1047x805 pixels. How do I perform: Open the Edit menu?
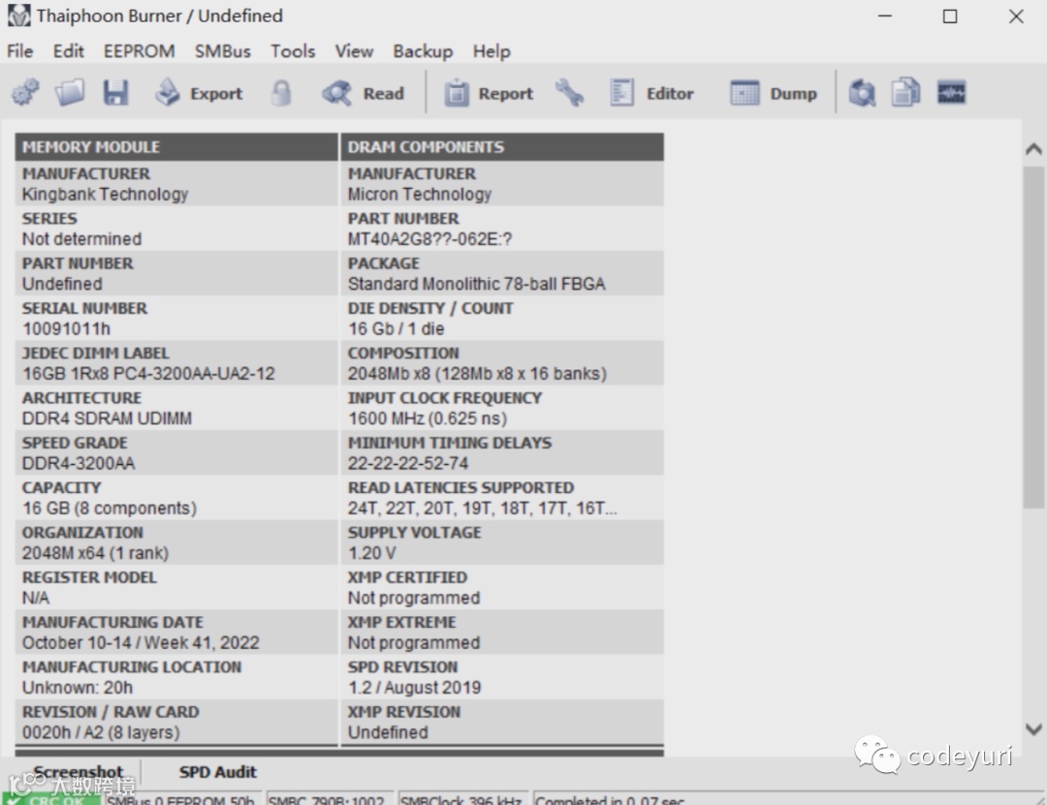click(69, 51)
